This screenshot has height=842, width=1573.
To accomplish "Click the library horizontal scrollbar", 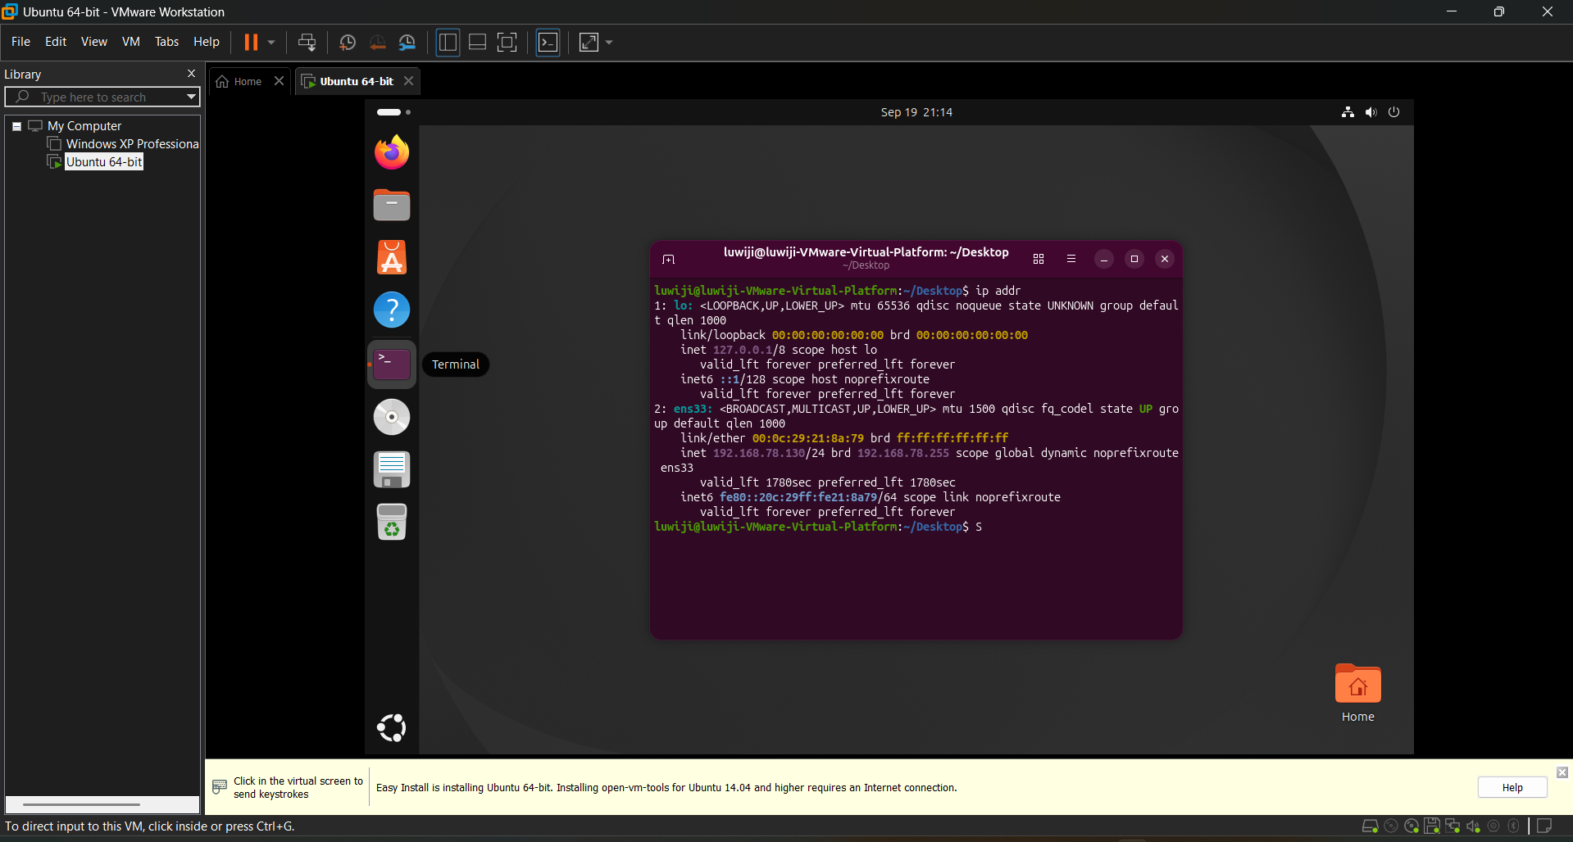I will point(82,804).
